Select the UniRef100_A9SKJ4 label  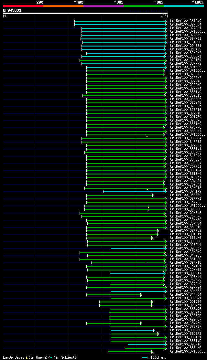[186, 277]
